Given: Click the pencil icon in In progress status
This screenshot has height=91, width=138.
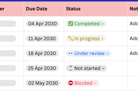Looking at the screenshot, I should pyautogui.click(x=71, y=38).
